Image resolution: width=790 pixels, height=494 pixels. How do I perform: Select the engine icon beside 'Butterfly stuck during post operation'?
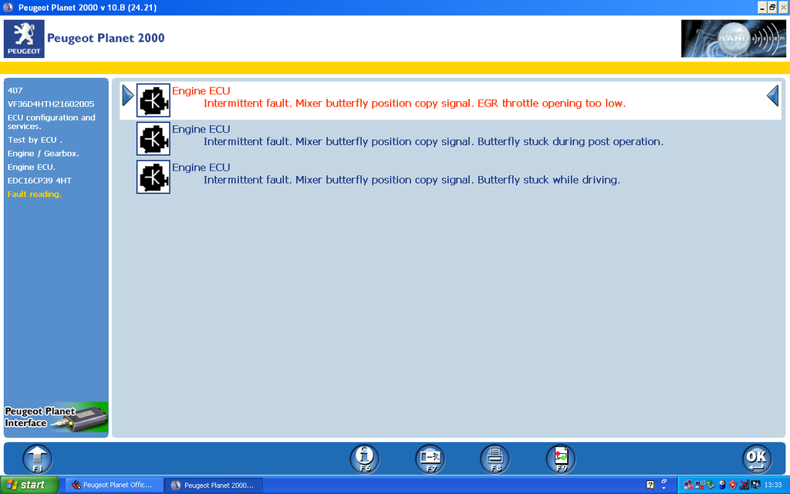pos(154,139)
